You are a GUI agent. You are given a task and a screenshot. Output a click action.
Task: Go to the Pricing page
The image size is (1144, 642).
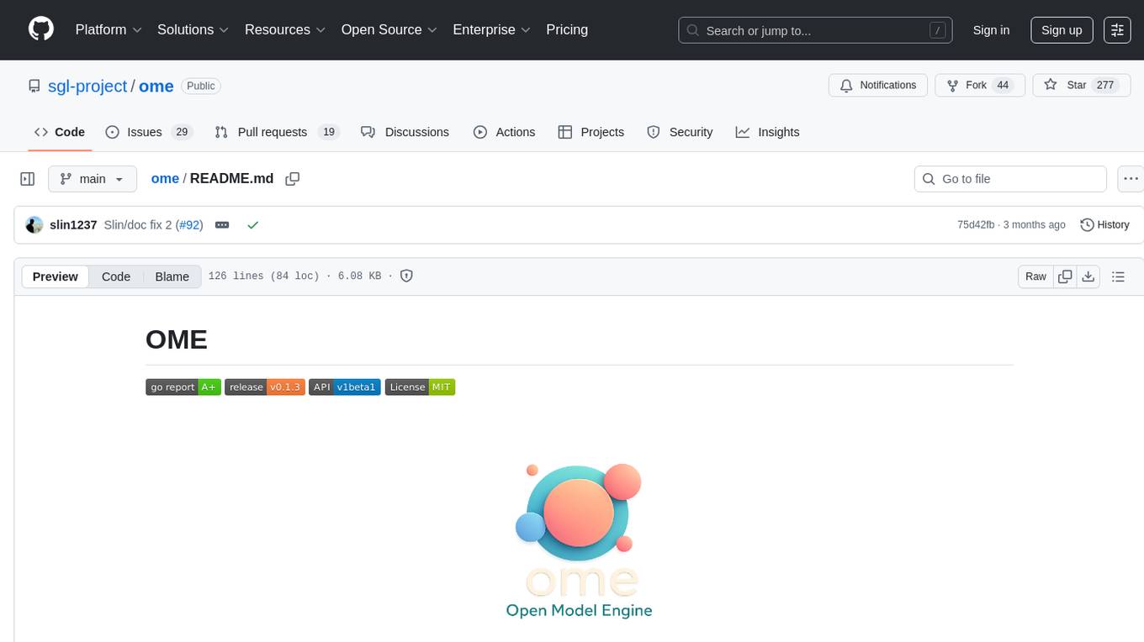click(x=567, y=29)
